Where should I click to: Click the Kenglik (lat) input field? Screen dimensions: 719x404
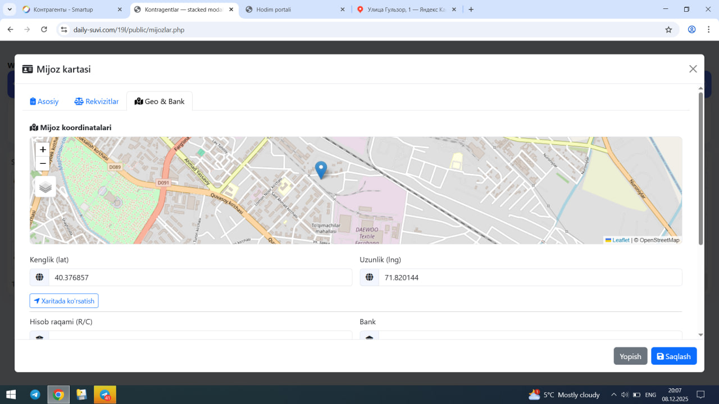(x=200, y=277)
